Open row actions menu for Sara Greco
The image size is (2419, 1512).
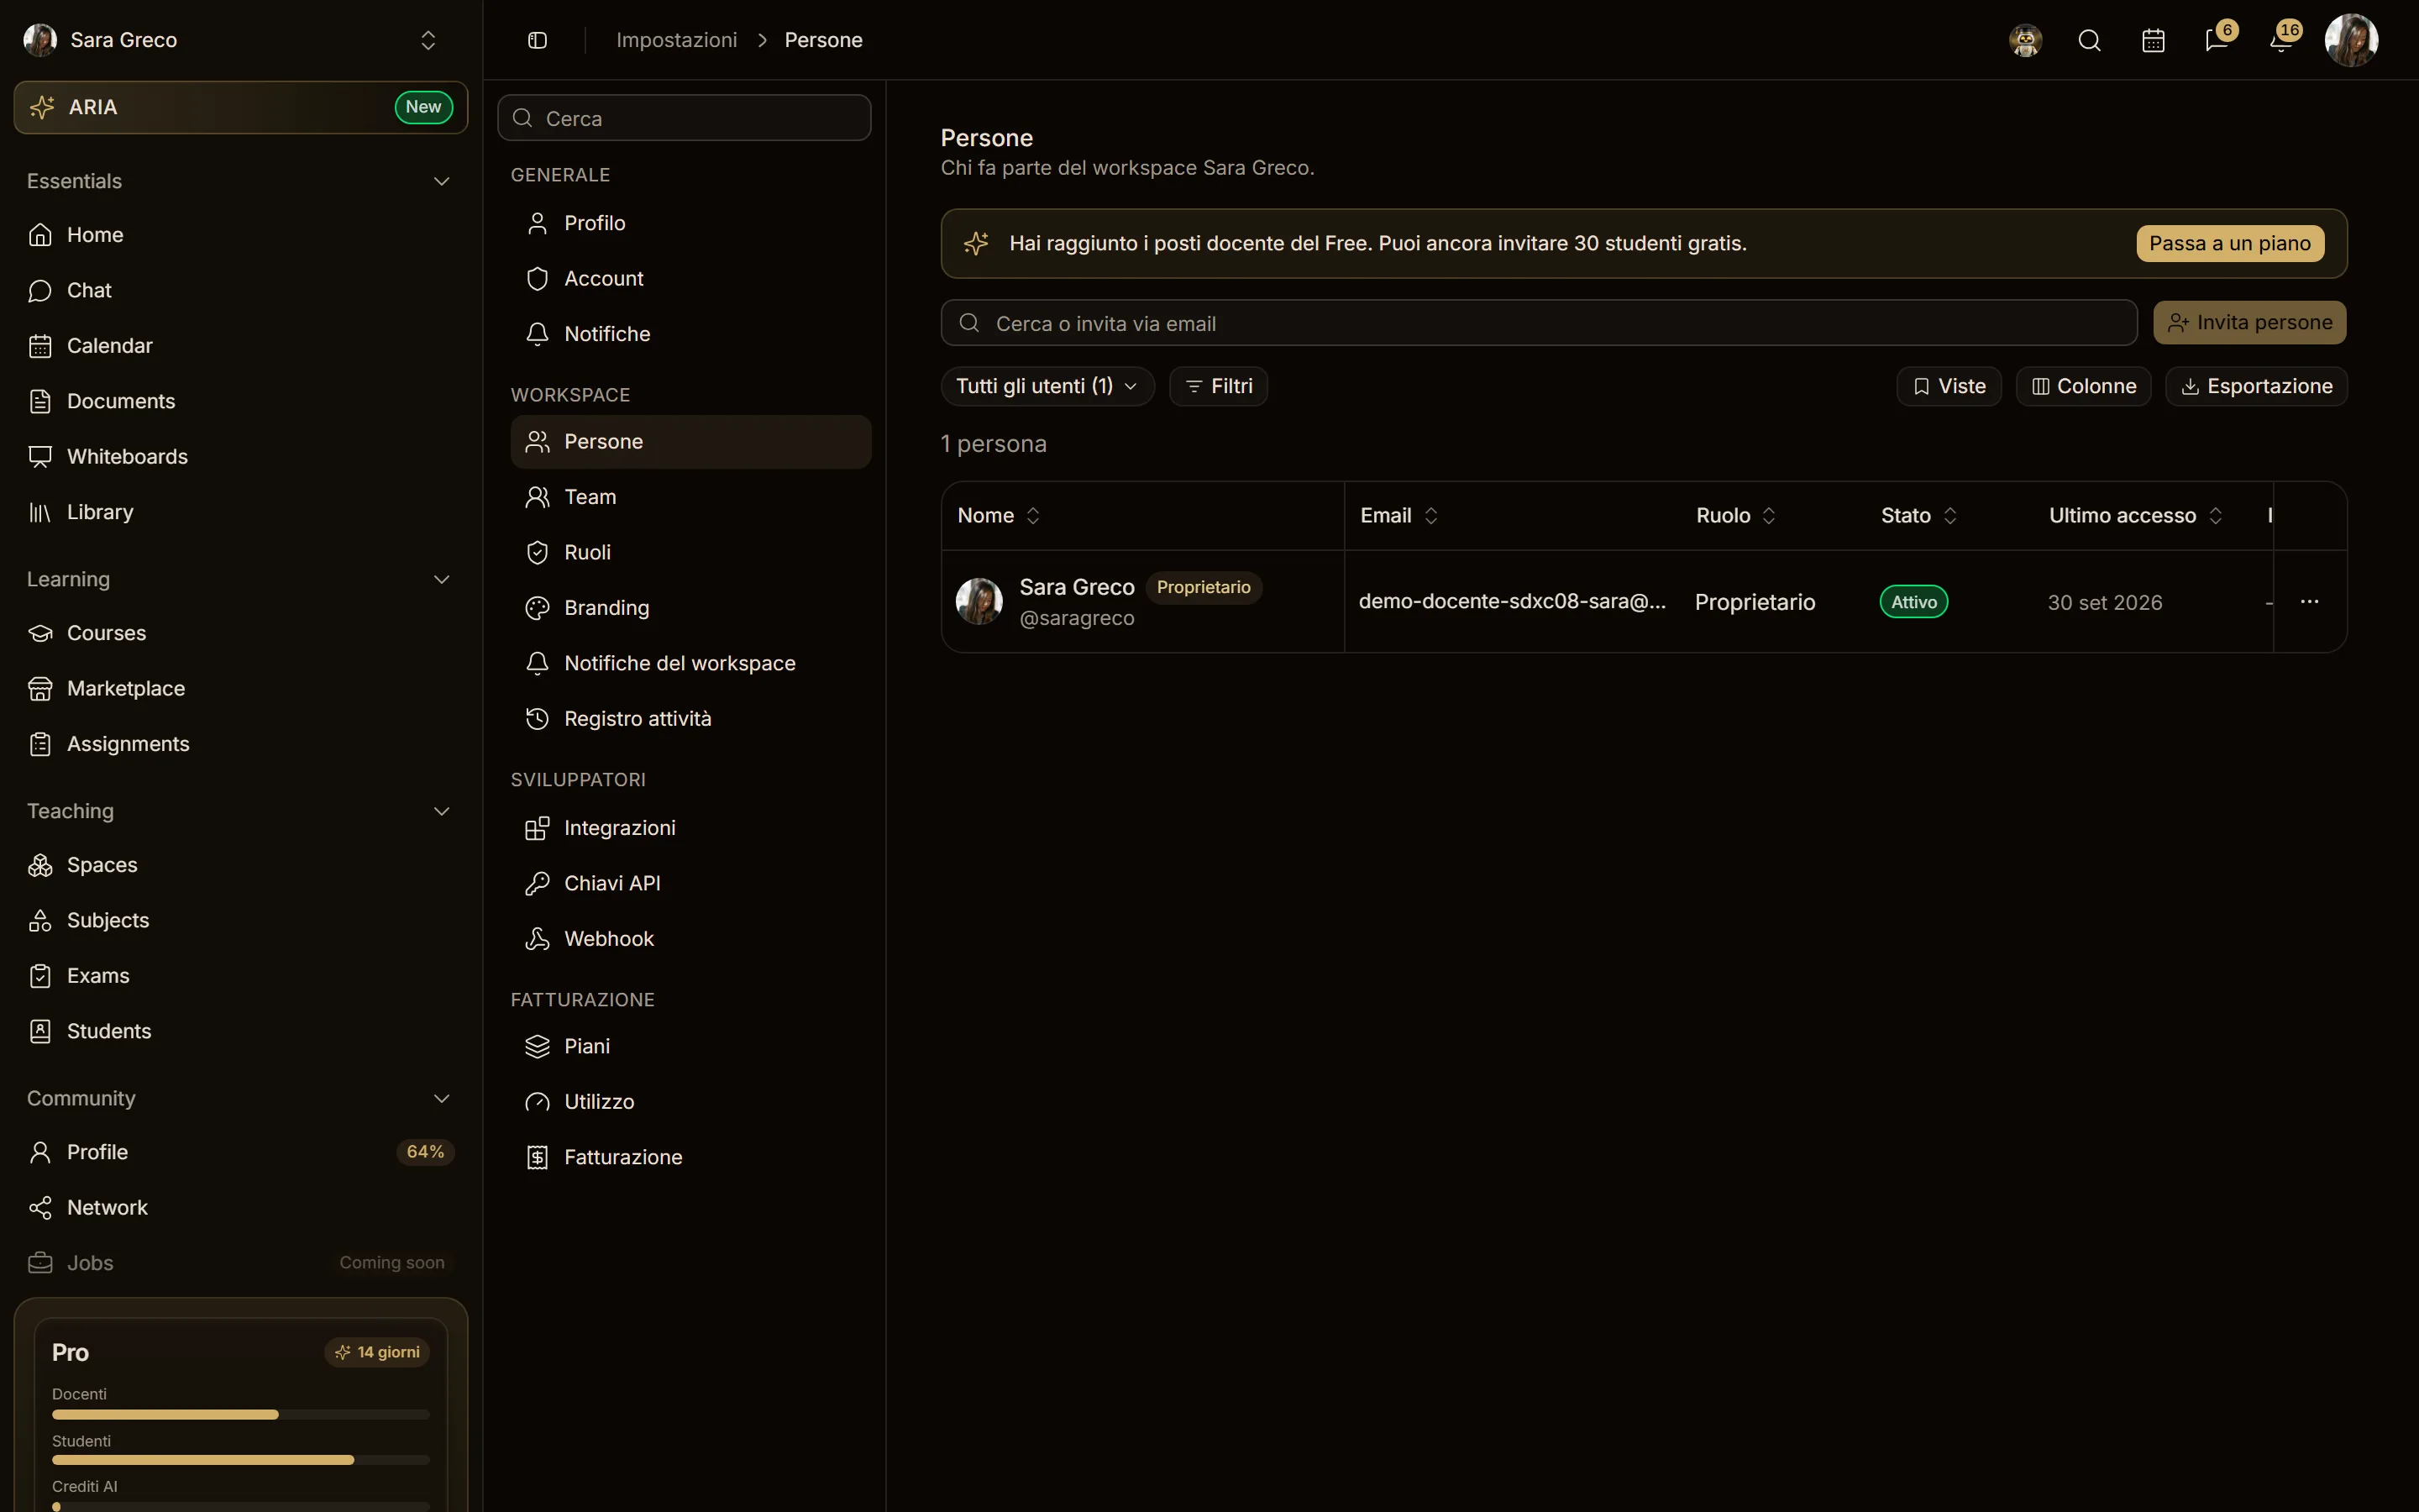tap(2309, 602)
